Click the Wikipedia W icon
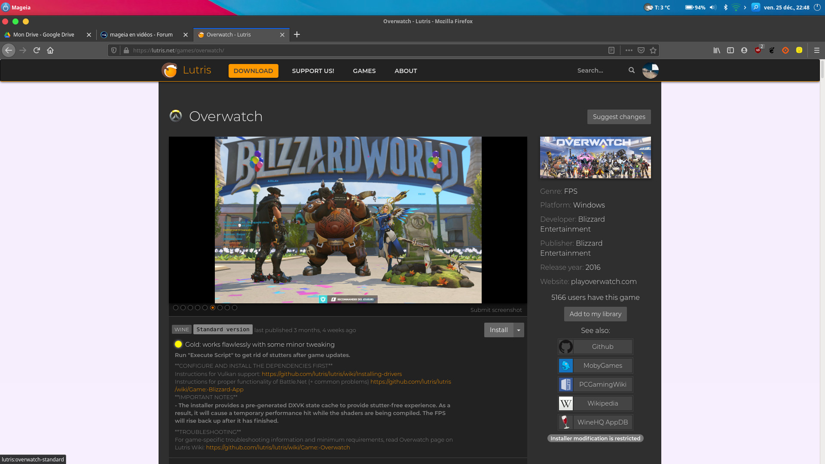The height and width of the screenshot is (464, 825). (x=566, y=403)
